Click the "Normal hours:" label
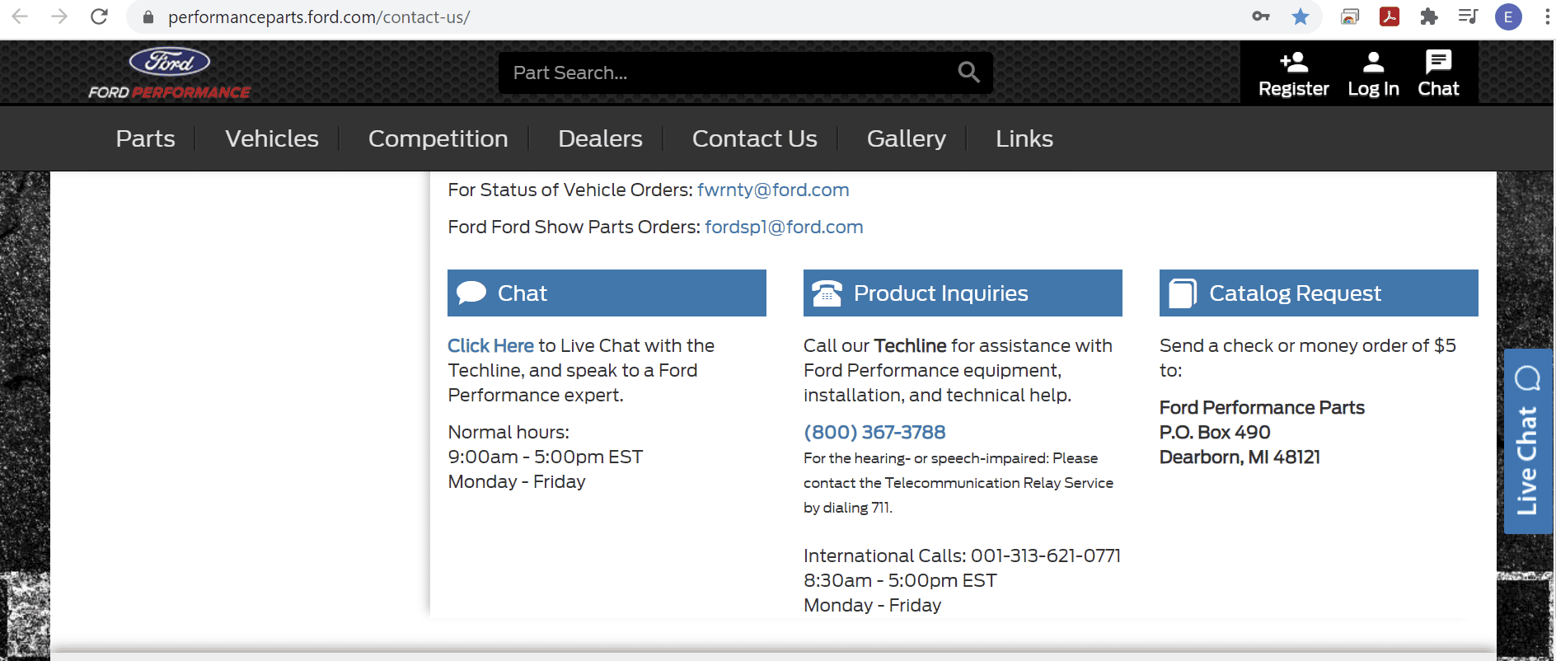This screenshot has height=661, width=1556. (509, 432)
